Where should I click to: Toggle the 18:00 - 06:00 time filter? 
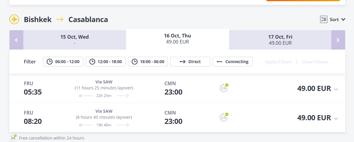pos(148,62)
